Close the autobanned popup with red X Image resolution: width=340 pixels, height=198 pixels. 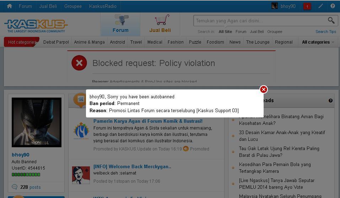tap(264, 89)
